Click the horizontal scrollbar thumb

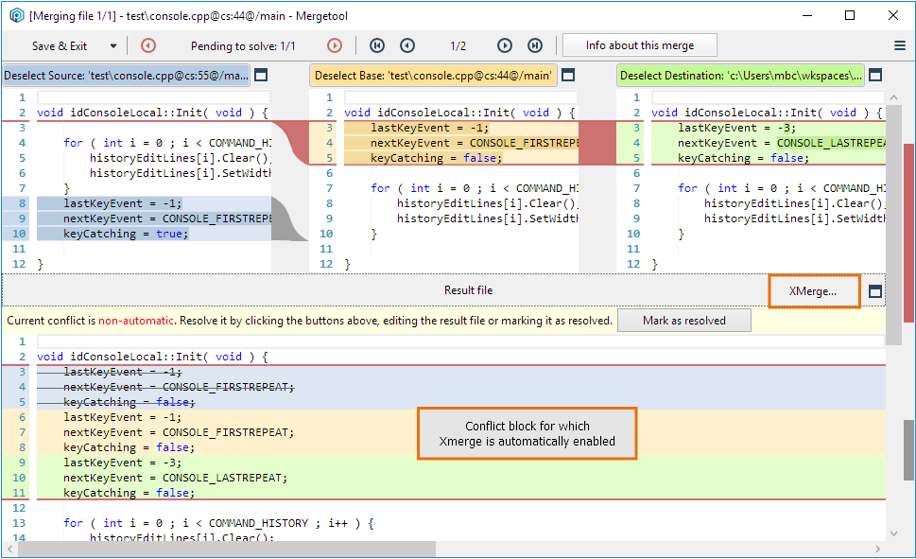(x=227, y=549)
